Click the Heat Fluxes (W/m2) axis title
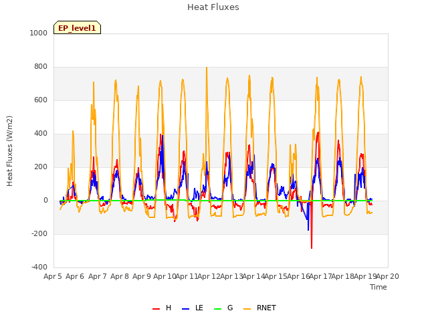This screenshot has height=321, width=428. (x=9, y=151)
